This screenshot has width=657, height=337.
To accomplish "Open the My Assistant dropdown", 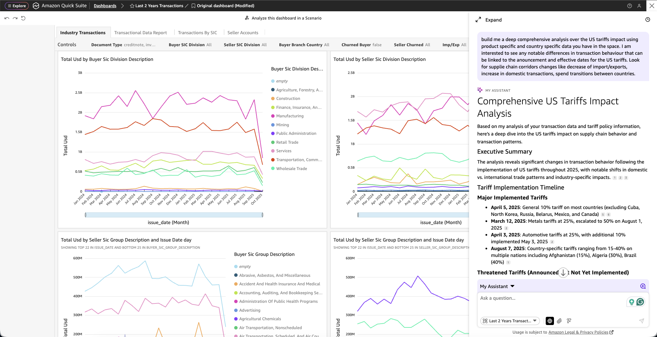I will tap(497, 286).
